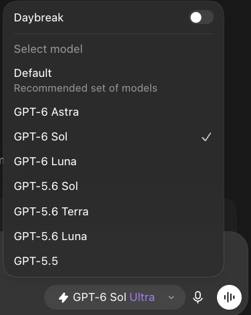Viewport: 251px width, 315px height.
Task: Choose GPT-5.6 Terra model
Action: click(x=113, y=211)
